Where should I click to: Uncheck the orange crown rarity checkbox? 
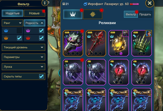[x=19, y=38]
